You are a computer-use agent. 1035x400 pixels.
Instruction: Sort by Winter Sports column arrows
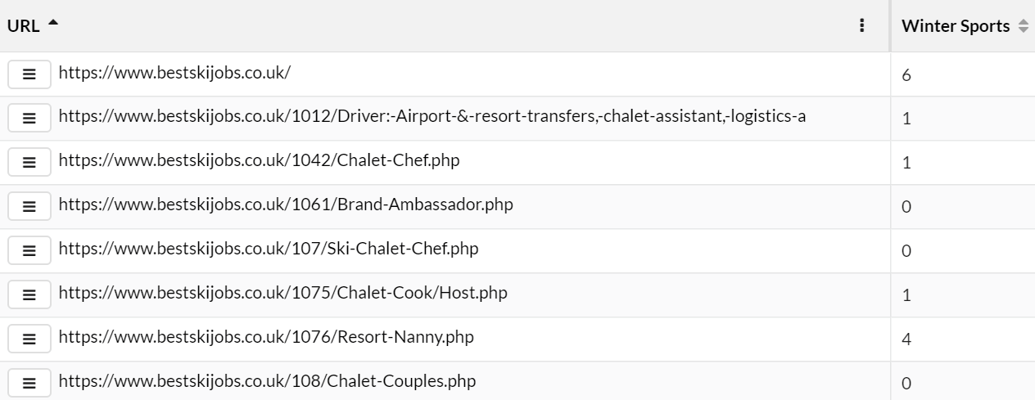coord(1023,26)
